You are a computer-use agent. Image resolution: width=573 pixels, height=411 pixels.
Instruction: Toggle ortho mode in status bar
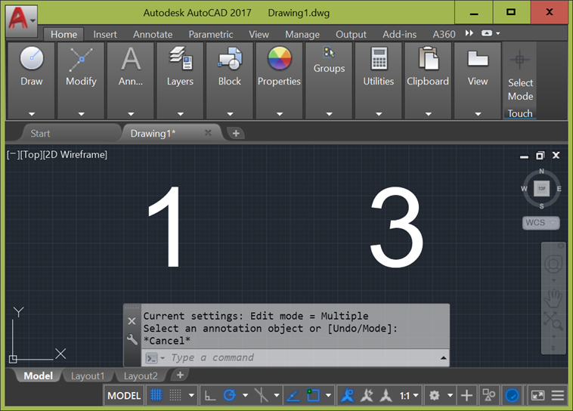pos(210,395)
